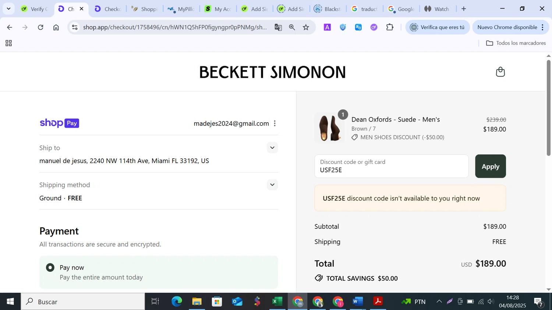Switch to Shopping tab
Screen dimensions: 552x310
[x=145, y=9]
